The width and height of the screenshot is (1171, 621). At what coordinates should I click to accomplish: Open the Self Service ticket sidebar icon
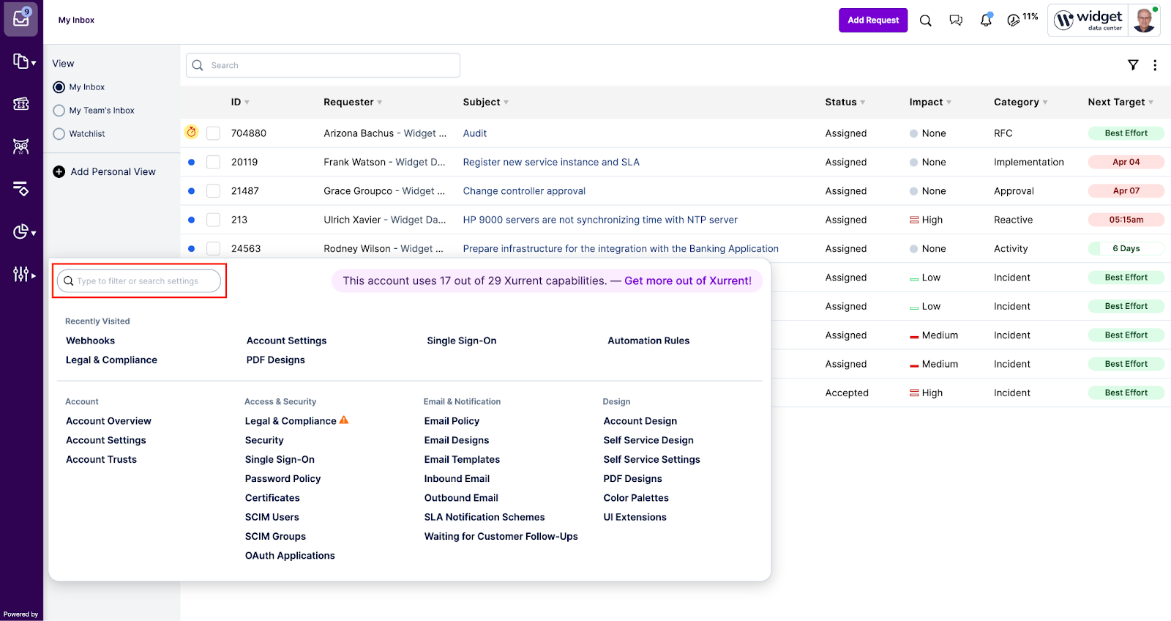21,104
